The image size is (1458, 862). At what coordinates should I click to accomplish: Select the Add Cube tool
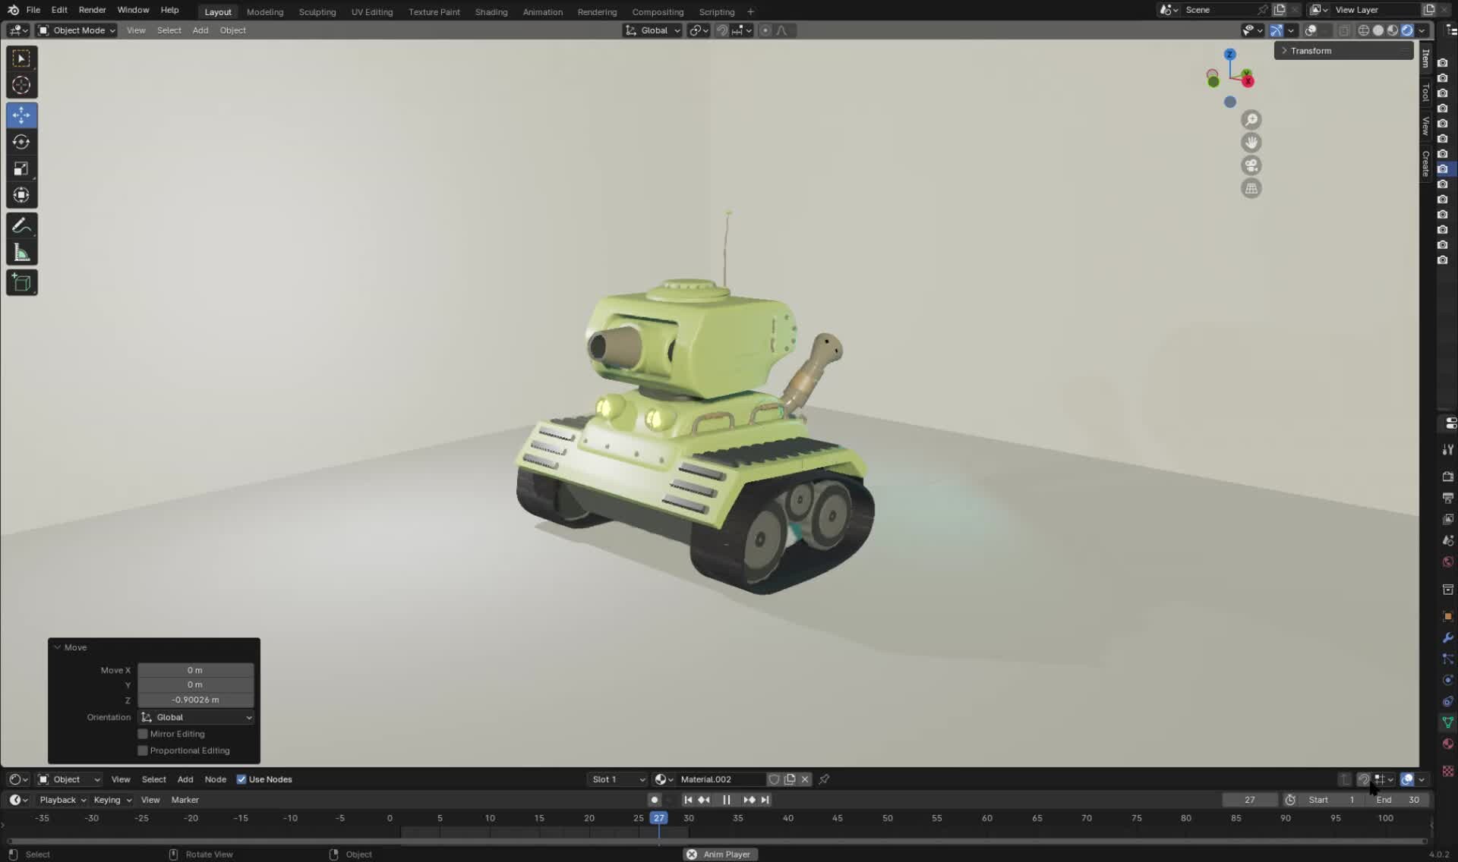click(x=21, y=282)
